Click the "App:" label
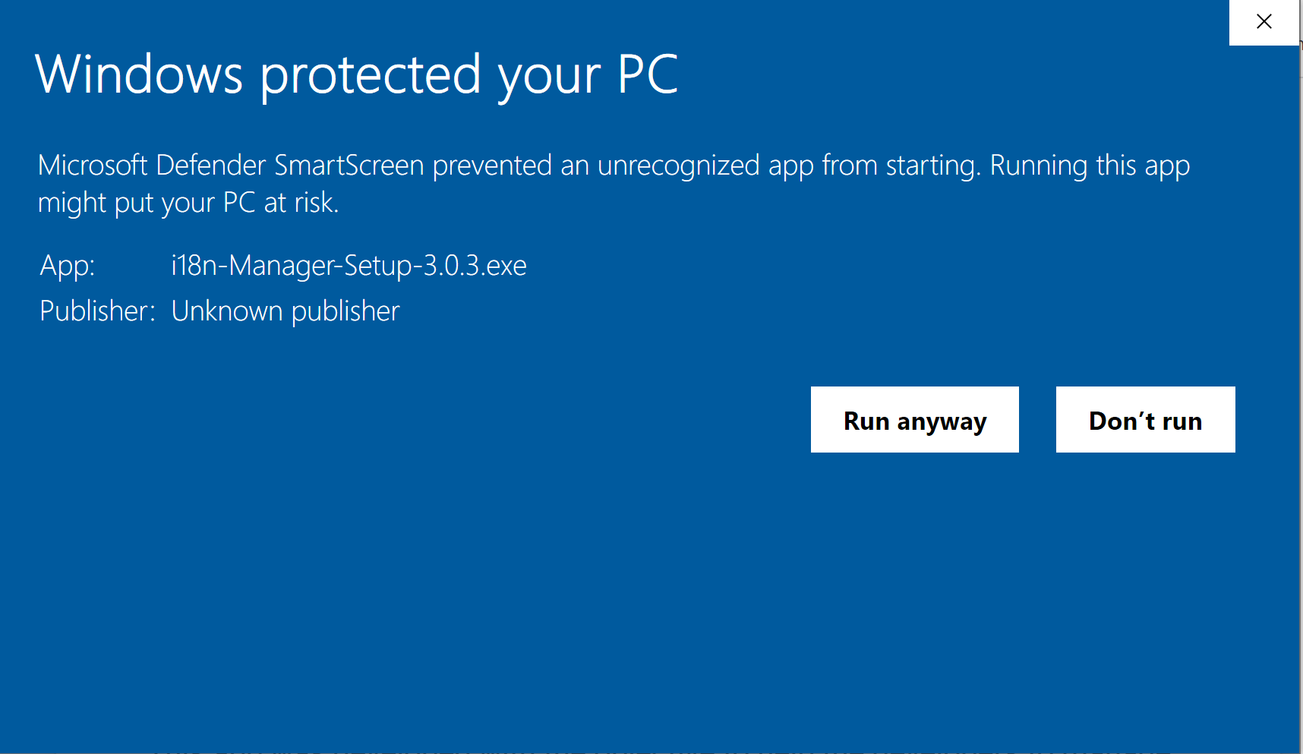 (x=67, y=266)
